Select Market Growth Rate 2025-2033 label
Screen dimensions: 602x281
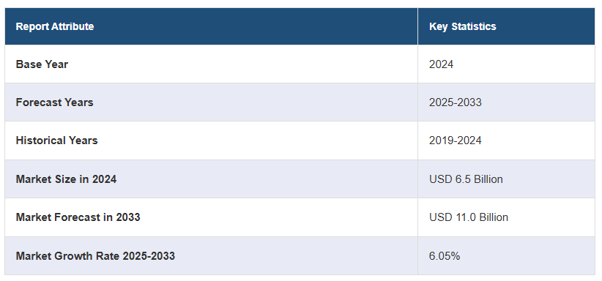95,255
